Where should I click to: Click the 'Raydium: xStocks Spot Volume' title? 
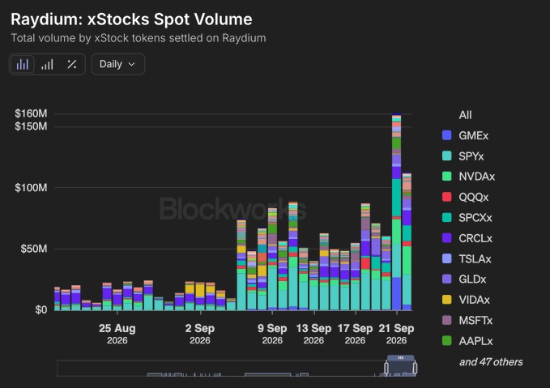point(131,19)
